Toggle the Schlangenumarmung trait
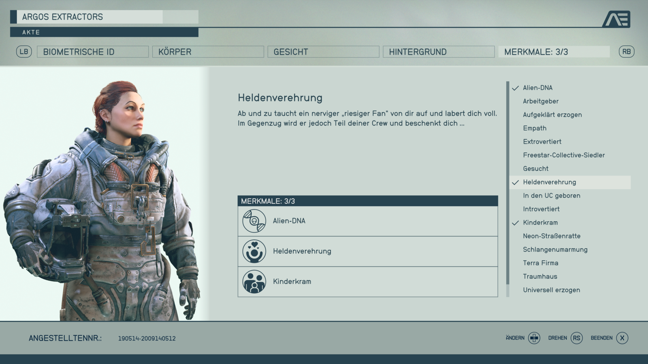 [571, 250]
